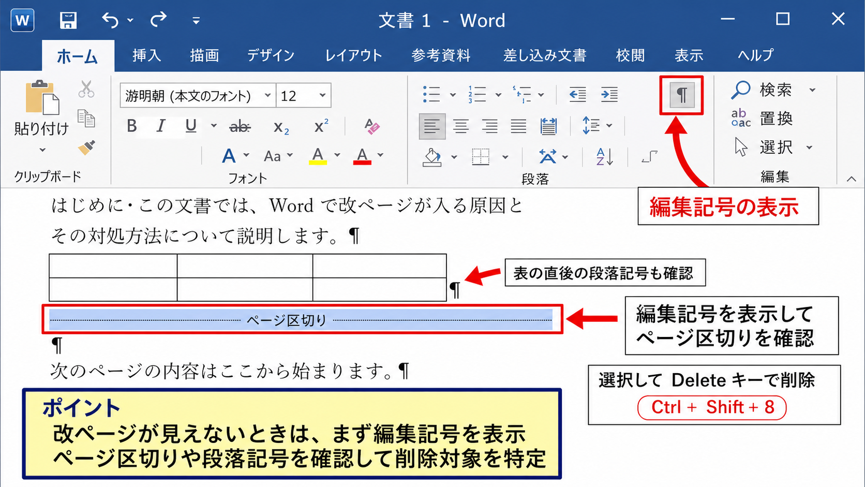
Task: Click the Sort A-Z icon
Action: pyautogui.click(x=604, y=156)
